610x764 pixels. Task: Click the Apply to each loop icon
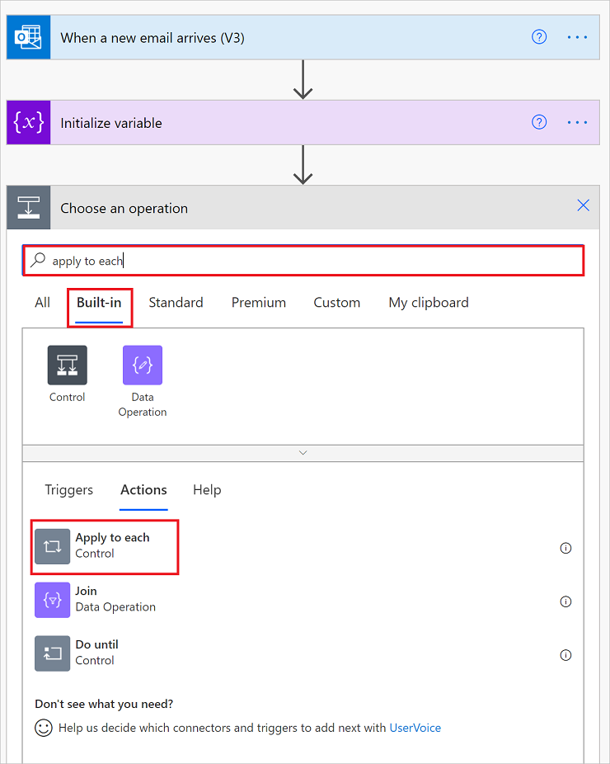[x=51, y=546]
